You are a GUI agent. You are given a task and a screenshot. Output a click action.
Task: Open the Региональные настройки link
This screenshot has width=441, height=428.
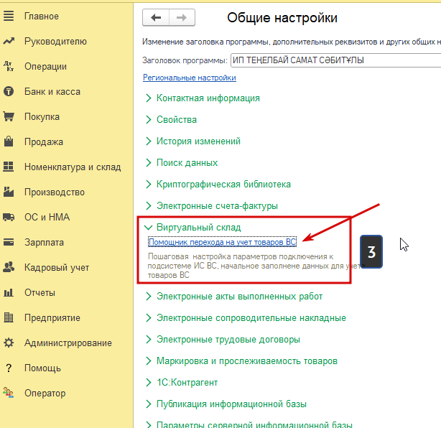point(190,78)
